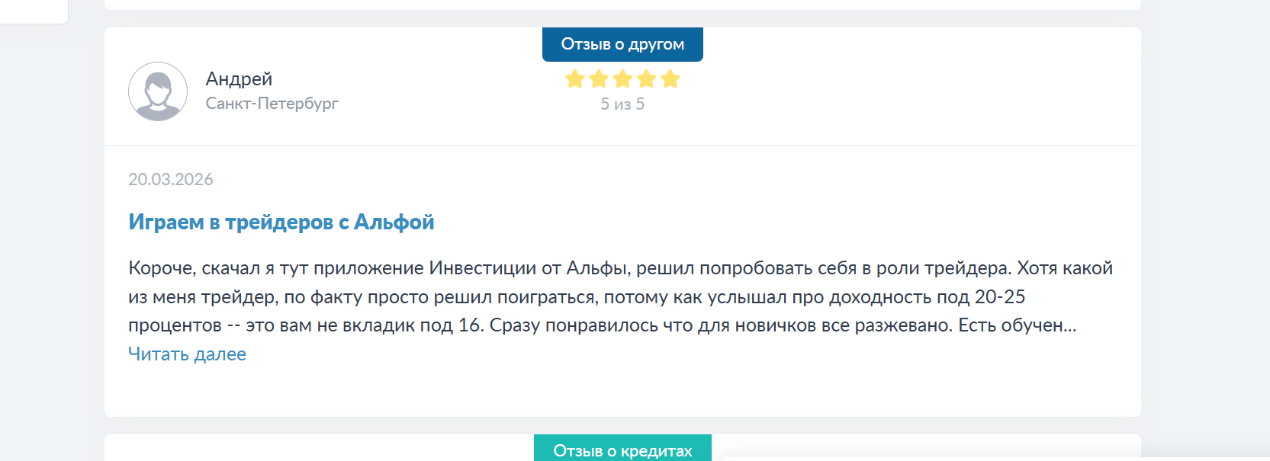Select the fourth rating star

[x=646, y=79]
